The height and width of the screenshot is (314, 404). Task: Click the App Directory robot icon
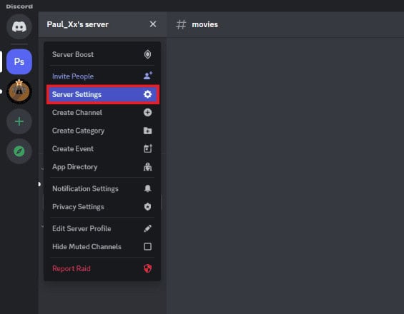pyautogui.click(x=147, y=167)
